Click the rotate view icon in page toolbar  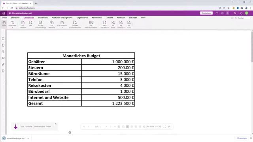(x=169, y=127)
